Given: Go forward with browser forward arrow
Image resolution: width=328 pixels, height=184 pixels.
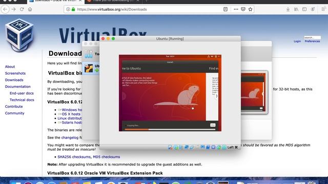Looking at the screenshot, I should coord(14,9).
